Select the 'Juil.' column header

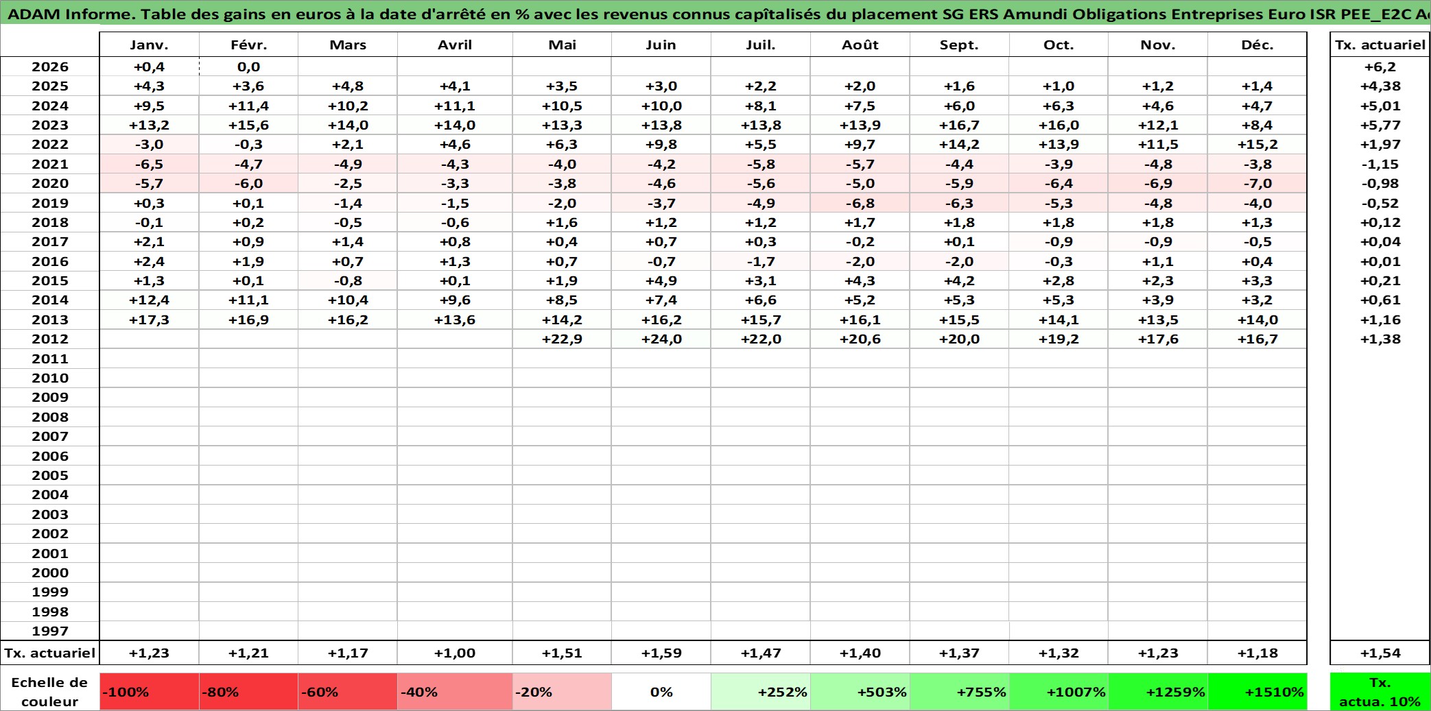[761, 45]
